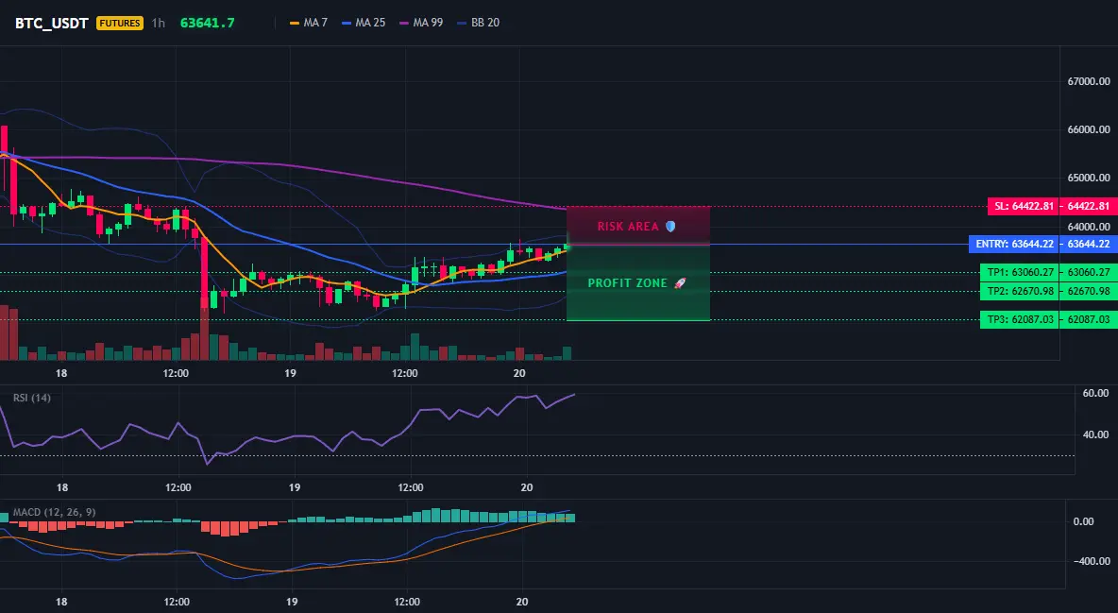Click the 66000.00 price axis label
This screenshot has width=1118, height=613.
point(1089,130)
